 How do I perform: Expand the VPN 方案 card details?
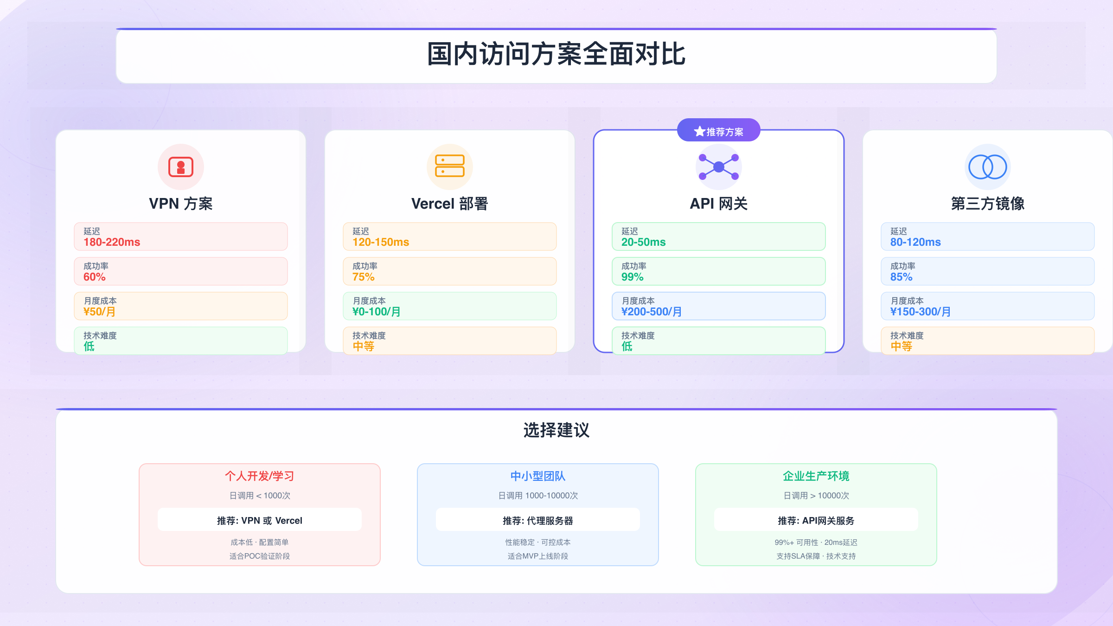[180, 203]
